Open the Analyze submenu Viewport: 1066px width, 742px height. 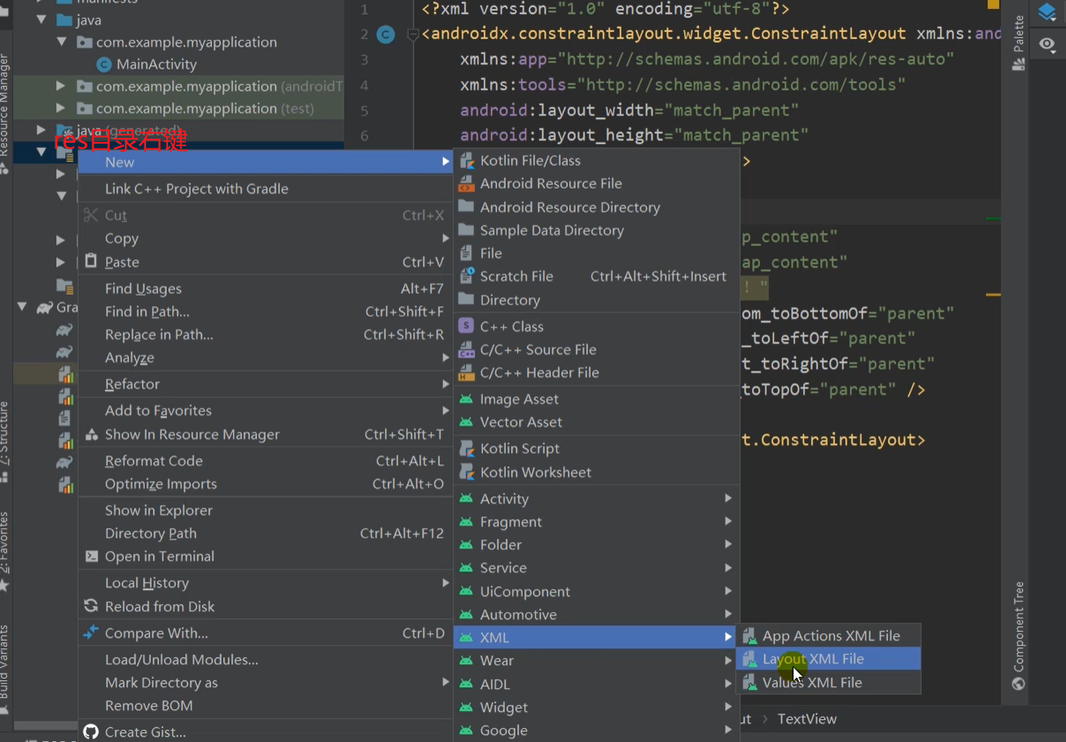(x=265, y=358)
